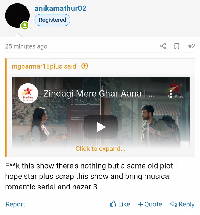
Task: Open the Zindagi Mere Ghar Aana video title
Action: (99, 94)
